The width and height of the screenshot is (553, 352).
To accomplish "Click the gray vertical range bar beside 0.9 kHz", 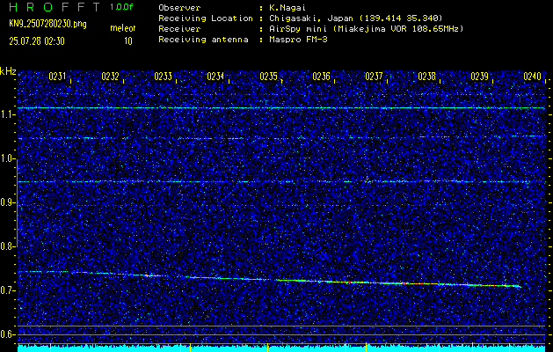I will [17, 202].
